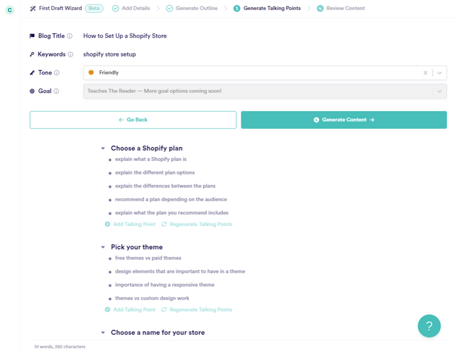Click the Friendly smiley emoji icon

(91, 72)
